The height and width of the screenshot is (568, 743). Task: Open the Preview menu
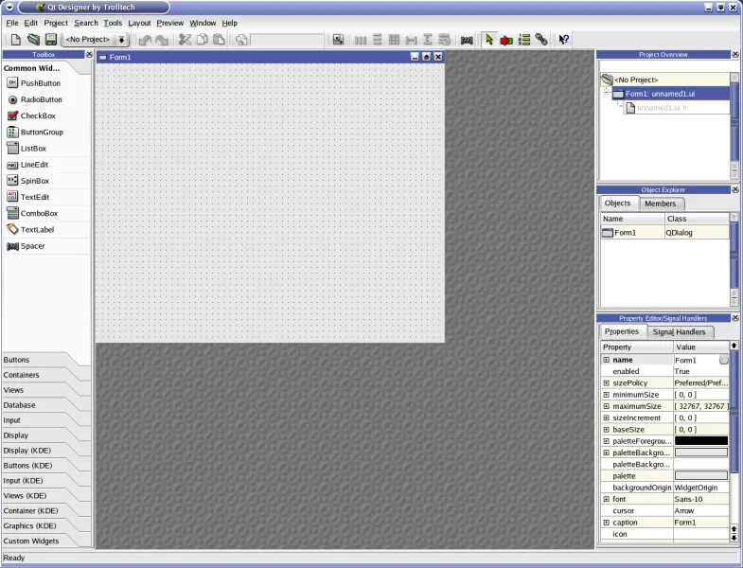click(x=170, y=23)
